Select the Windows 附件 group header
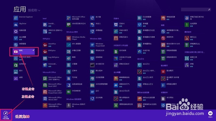The width and height of the screenshot is (216, 121). [x=72, y=32]
